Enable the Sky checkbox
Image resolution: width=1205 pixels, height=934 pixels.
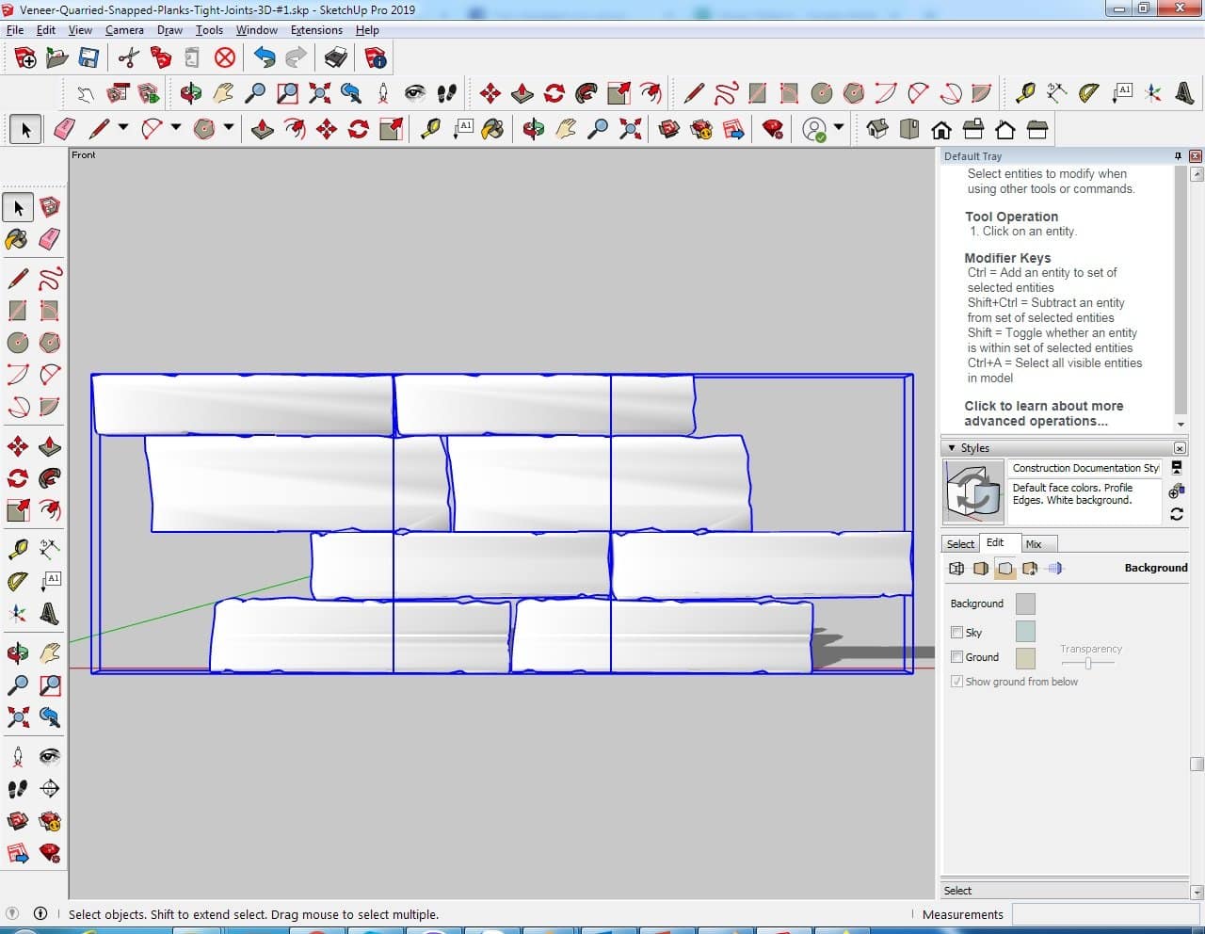click(957, 633)
